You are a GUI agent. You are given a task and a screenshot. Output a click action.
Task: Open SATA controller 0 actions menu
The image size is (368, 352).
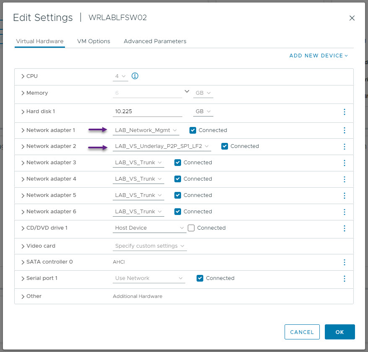click(x=344, y=262)
